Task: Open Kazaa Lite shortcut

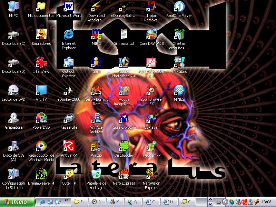Action: pos(69,118)
